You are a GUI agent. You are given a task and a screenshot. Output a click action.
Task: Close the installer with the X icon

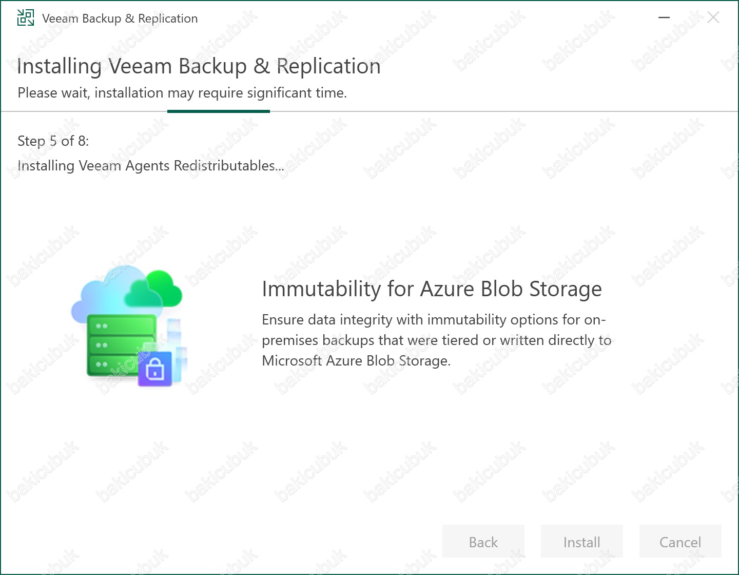pyautogui.click(x=713, y=18)
